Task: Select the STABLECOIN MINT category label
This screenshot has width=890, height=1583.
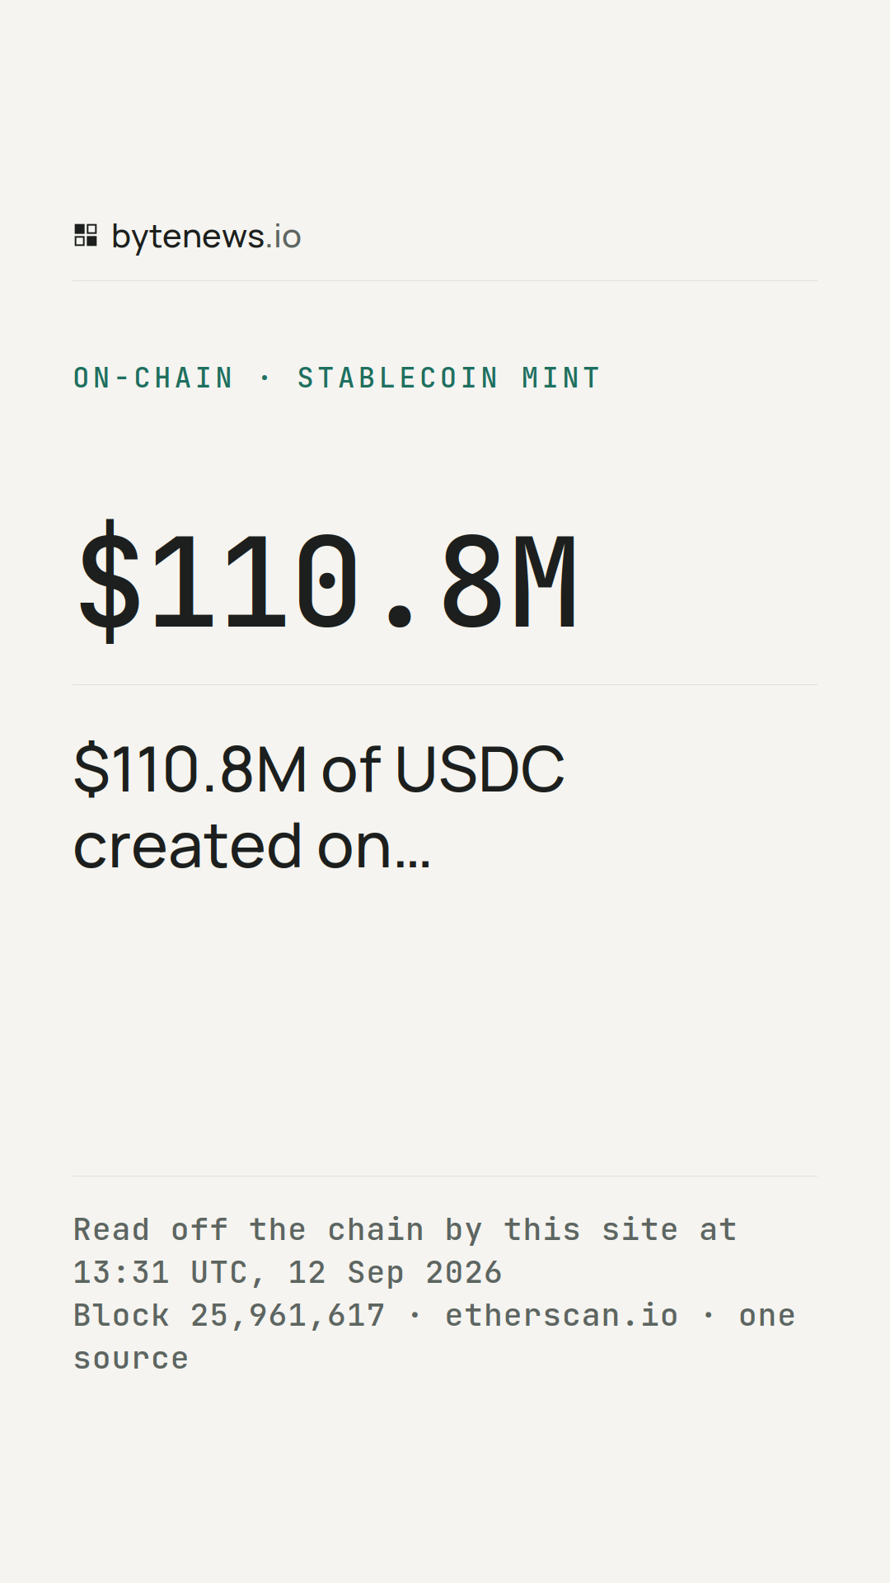Action: 449,378
